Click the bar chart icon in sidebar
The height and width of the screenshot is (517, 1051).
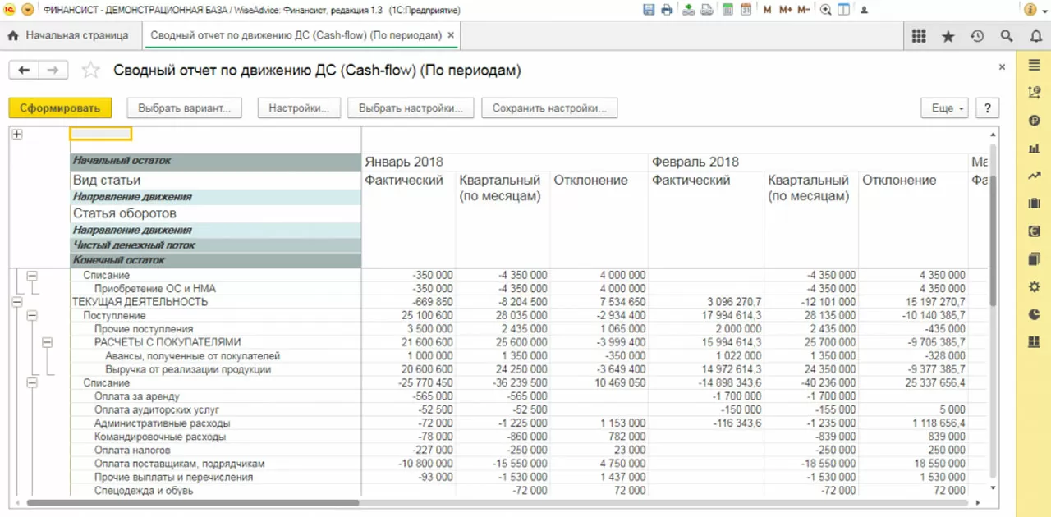coord(1034,149)
